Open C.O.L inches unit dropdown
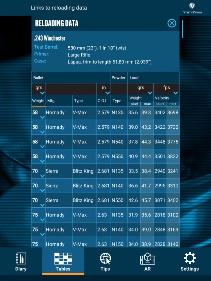Image resolution: width=211 pixels, height=281 pixels. coord(104,89)
